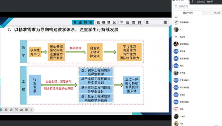Select member 雷永康家长 in the list
Image resolution: width=222 pixels, height=126 pixels.
(197, 59)
